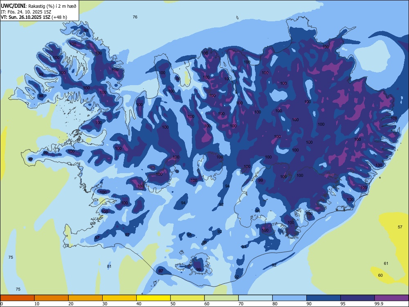
Task: Click the 30–40 amber legend swatch
Action: coord(119,298)
